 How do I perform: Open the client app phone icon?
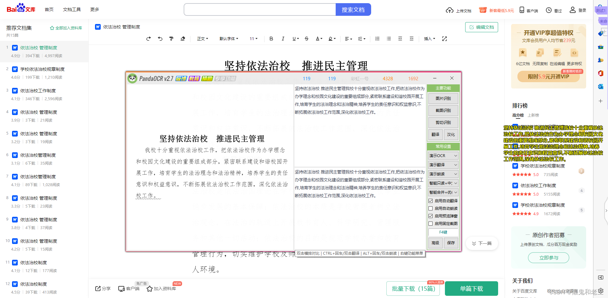(x=522, y=10)
